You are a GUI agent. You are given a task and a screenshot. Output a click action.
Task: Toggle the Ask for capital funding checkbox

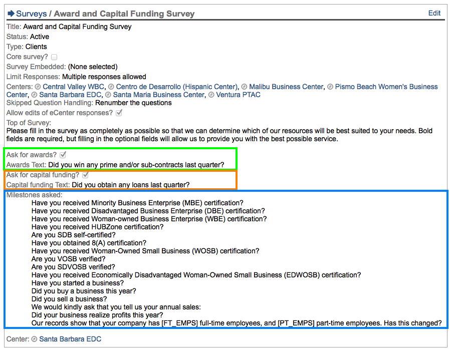(85, 175)
